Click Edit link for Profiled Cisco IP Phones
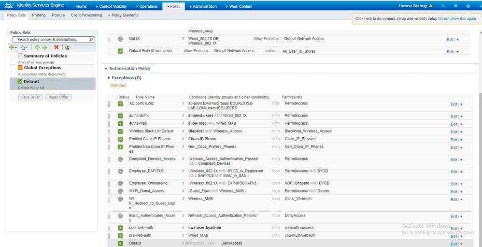This screenshot has height=247, width=482. click(x=454, y=140)
